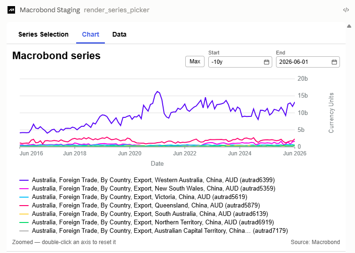Click the Jun 2018 x-axis label
The width and height of the screenshot is (355, 253).
[75, 153]
